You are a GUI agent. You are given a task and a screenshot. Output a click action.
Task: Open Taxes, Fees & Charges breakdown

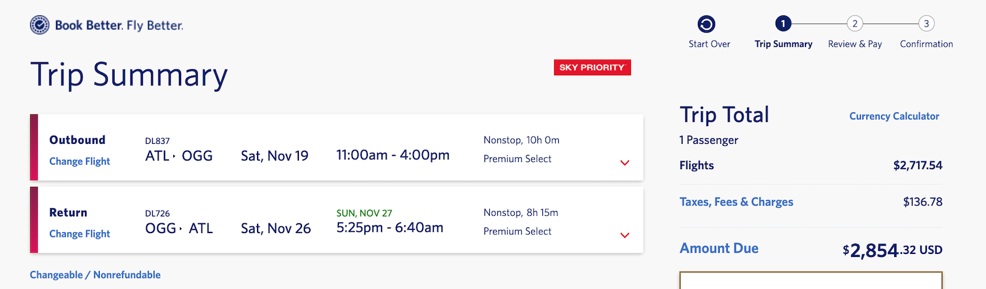click(736, 202)
